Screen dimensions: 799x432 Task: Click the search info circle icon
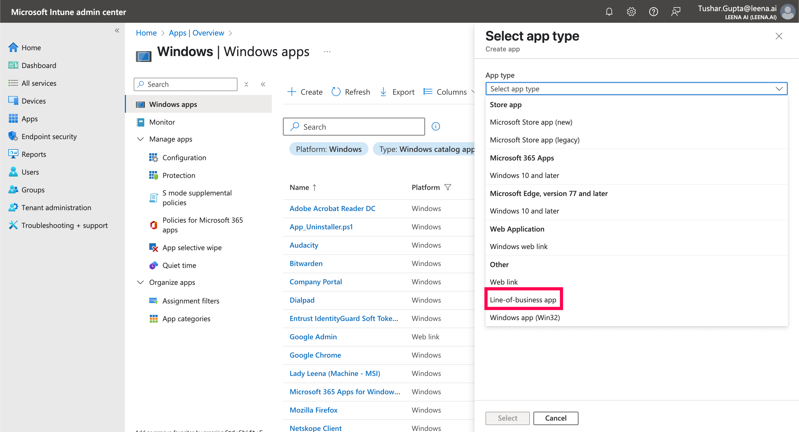tap(436, 126)
